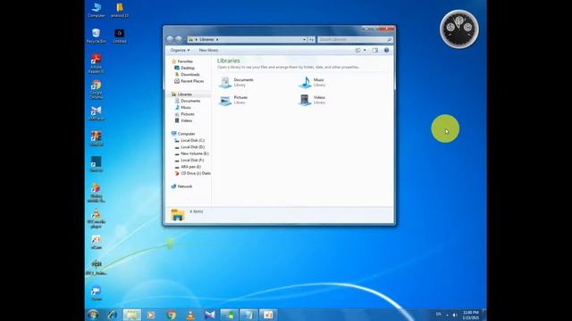The height and width of the screenshot is (321, 572).
Task: Select Favorites in the navigation pane
Action: [182, 62]
